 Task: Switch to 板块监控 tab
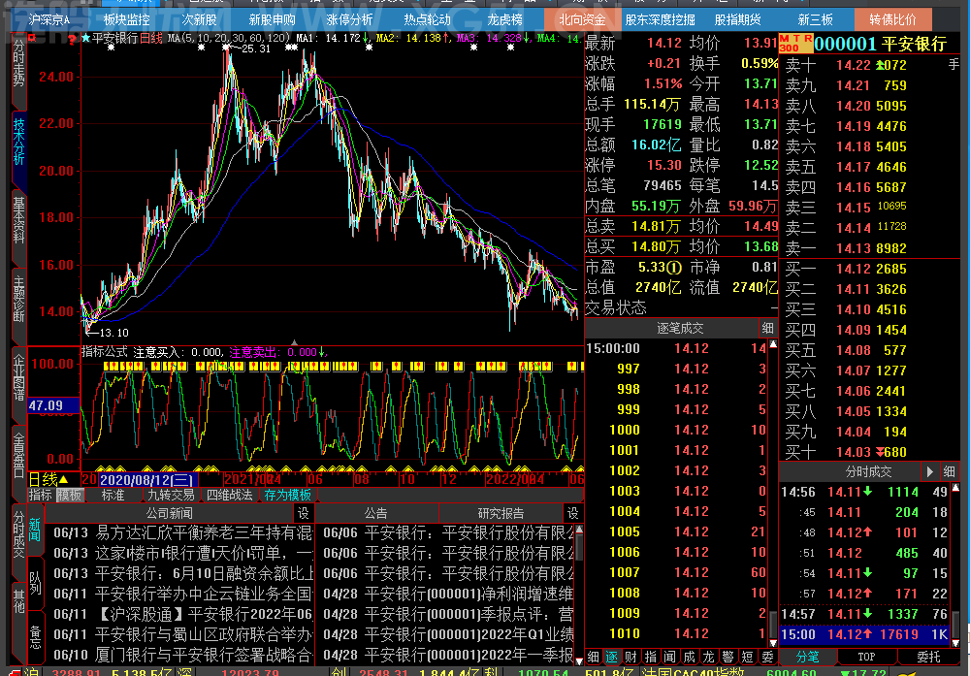(x=127, y=19)
